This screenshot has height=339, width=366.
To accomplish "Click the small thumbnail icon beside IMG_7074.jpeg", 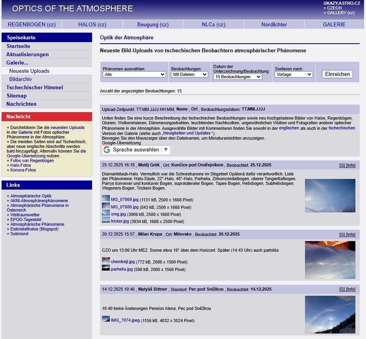I will point(105,319).
